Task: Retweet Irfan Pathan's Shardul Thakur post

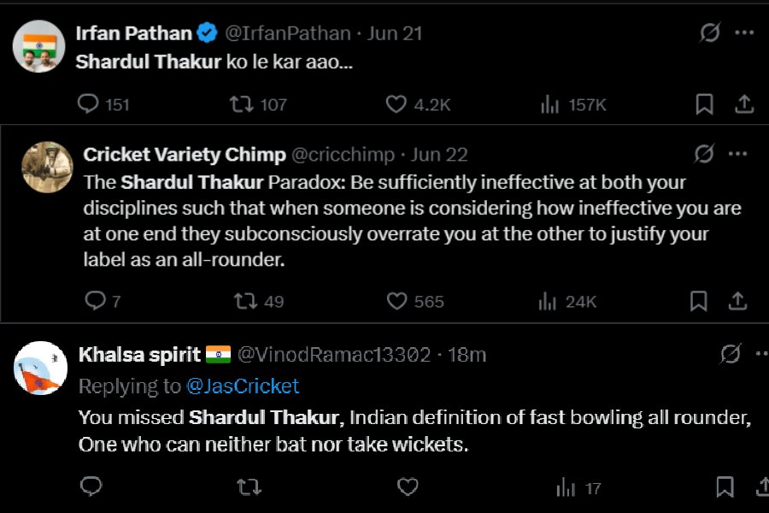Action: (x=241, y=104)
